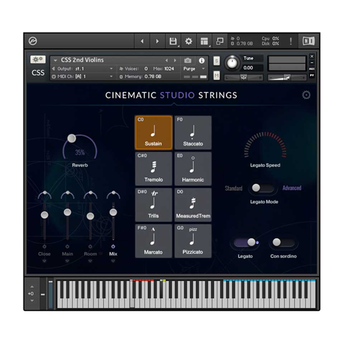Click the save floppy disk icon

[173, 41]
